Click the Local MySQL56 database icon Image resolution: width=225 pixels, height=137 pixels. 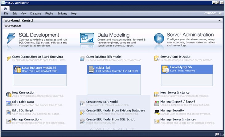[166, 69]
